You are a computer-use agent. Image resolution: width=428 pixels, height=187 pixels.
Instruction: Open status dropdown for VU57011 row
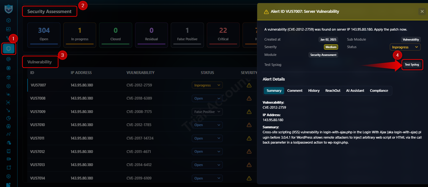pos(207,138)
